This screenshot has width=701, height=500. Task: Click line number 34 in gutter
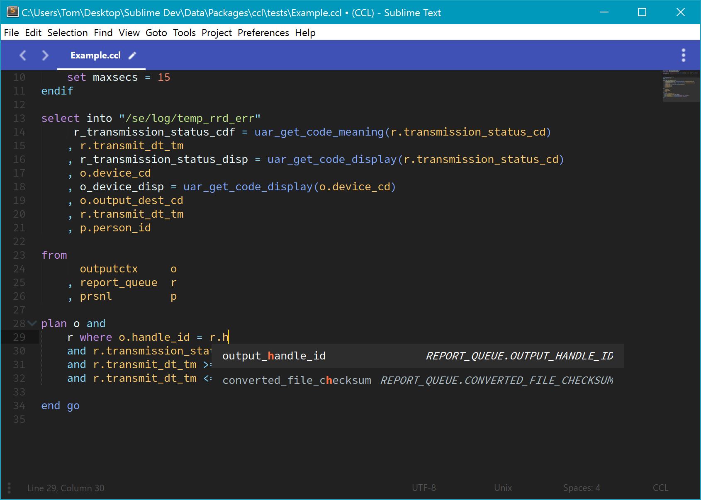click(x=19, y=406)
